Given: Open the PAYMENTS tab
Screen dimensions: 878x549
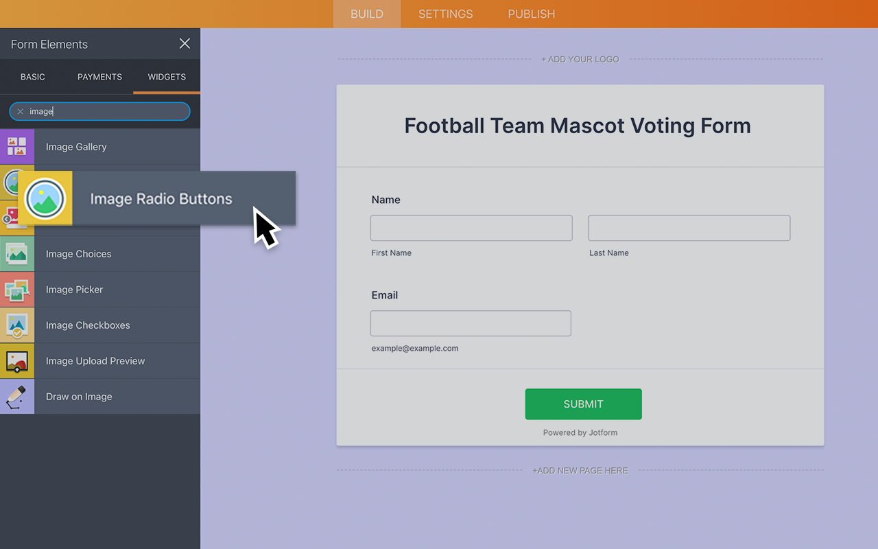Looking at the screenshot, I should (x=99, y=77).
